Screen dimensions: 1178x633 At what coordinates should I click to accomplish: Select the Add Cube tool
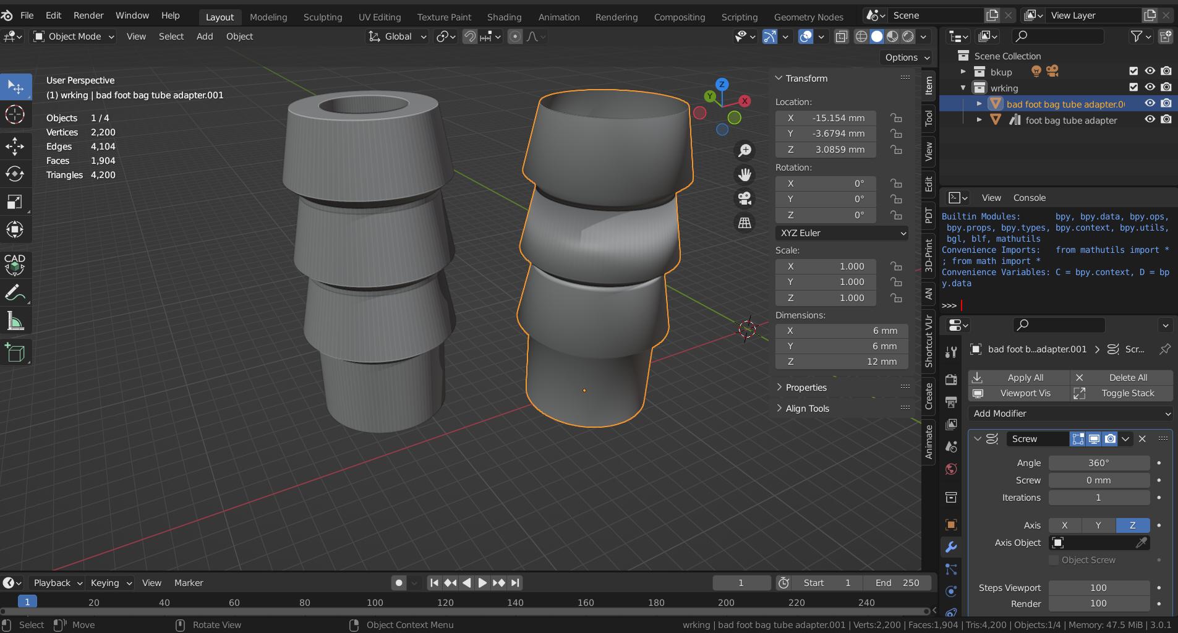(x=15, y=353)
